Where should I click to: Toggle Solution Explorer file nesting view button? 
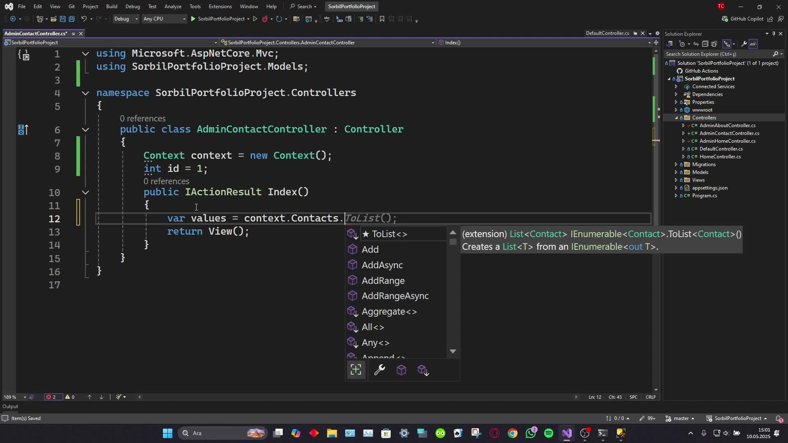pos(727,44)
